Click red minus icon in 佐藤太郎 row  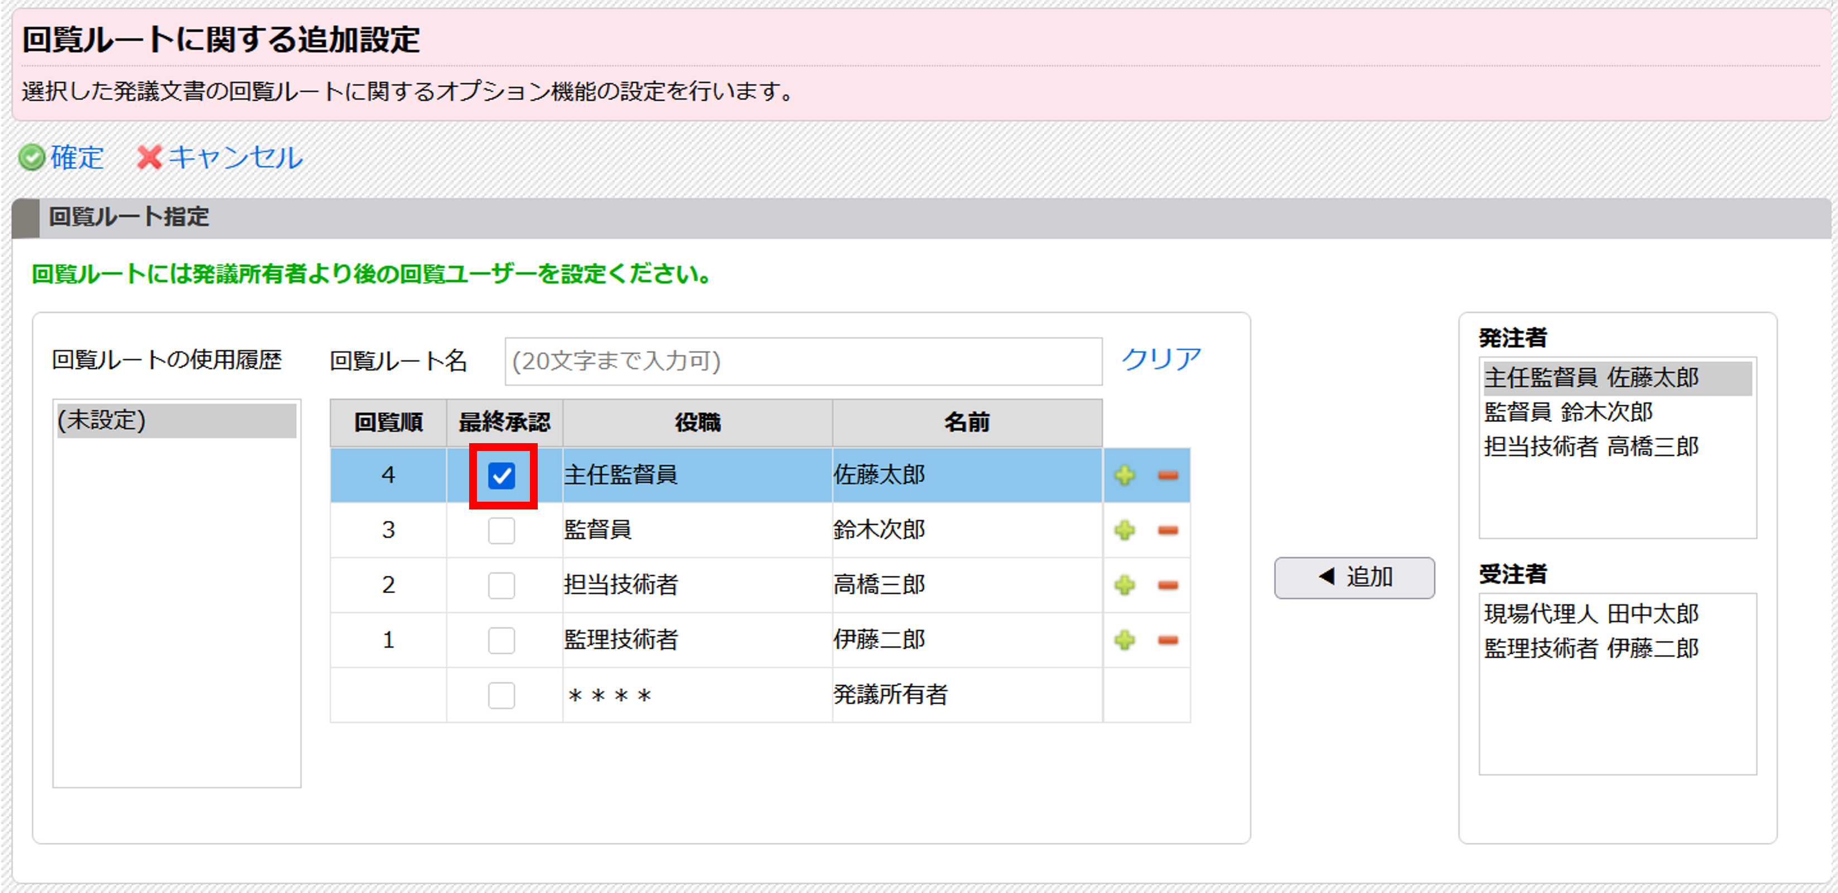click(1168, 475)
